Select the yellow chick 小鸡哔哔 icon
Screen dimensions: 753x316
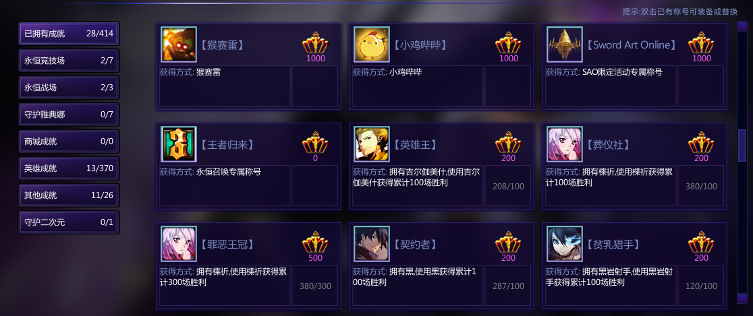pyautogui.click(x=372, y=44)
